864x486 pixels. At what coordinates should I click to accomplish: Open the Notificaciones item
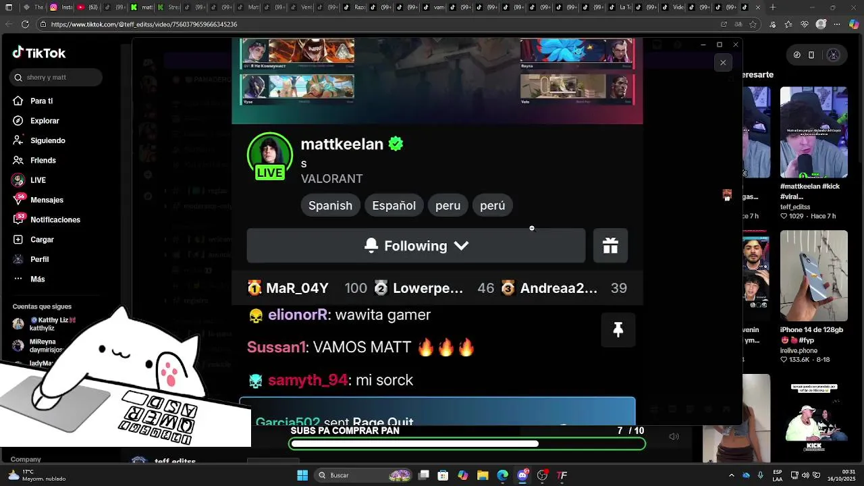coord(55,219)
